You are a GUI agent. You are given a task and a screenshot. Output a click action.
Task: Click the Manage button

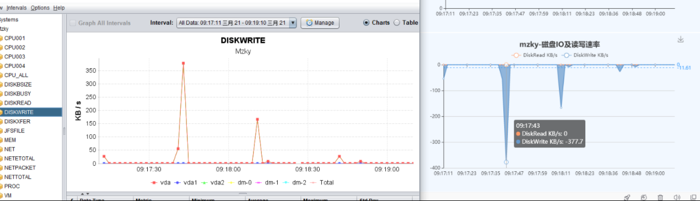tap(320, 23)
